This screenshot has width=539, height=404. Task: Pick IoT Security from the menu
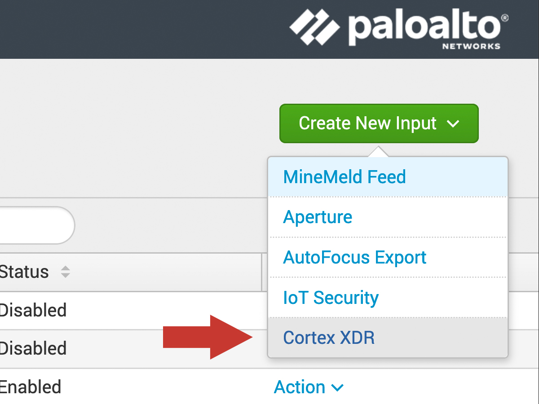tap(331, 298)
